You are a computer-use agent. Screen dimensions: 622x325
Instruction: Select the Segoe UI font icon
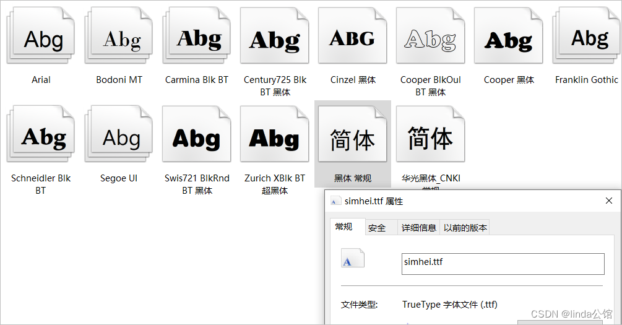(119, 134)
